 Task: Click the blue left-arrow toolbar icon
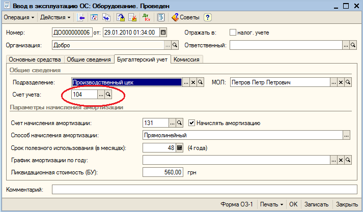click(80, 18)
